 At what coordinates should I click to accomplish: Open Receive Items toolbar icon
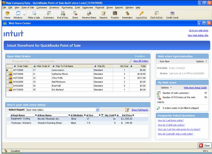click(x=89, y=15)
